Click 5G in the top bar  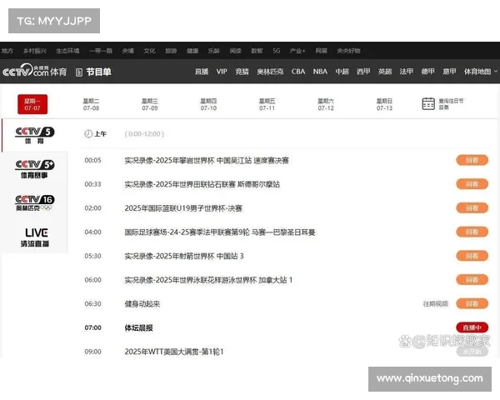click(277, 51)
